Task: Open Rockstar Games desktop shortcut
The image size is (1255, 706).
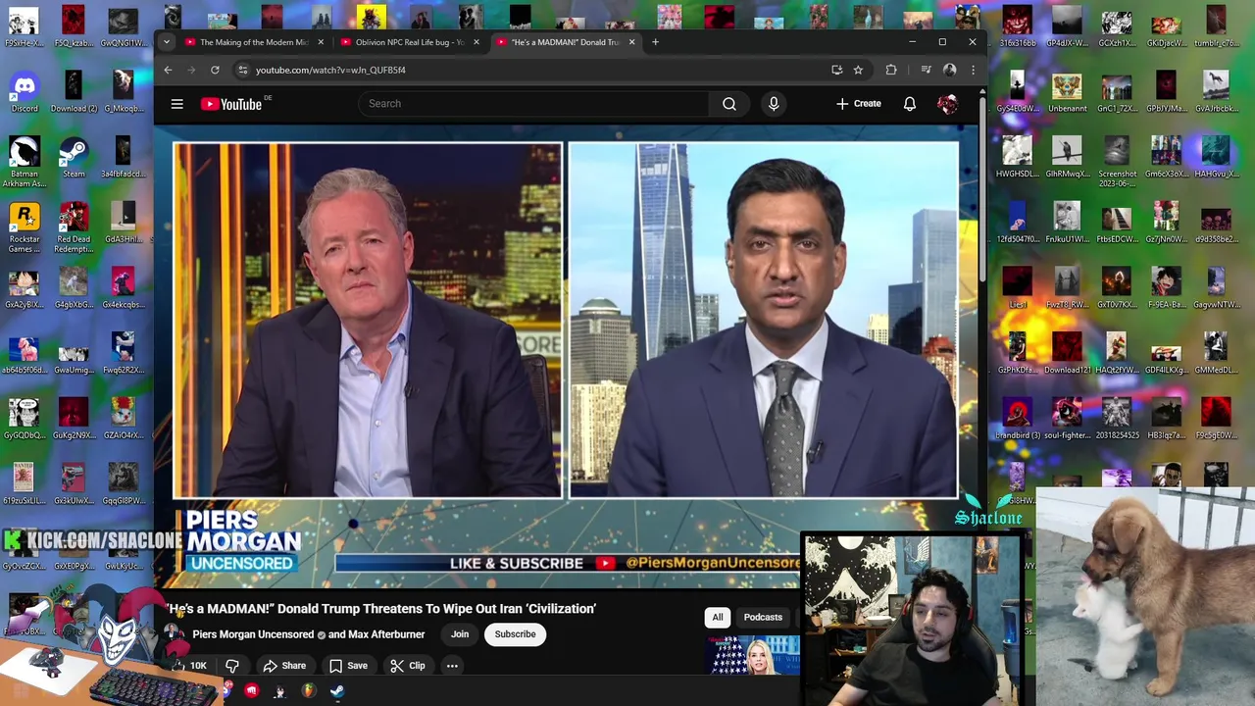Action: click(25, 227)
